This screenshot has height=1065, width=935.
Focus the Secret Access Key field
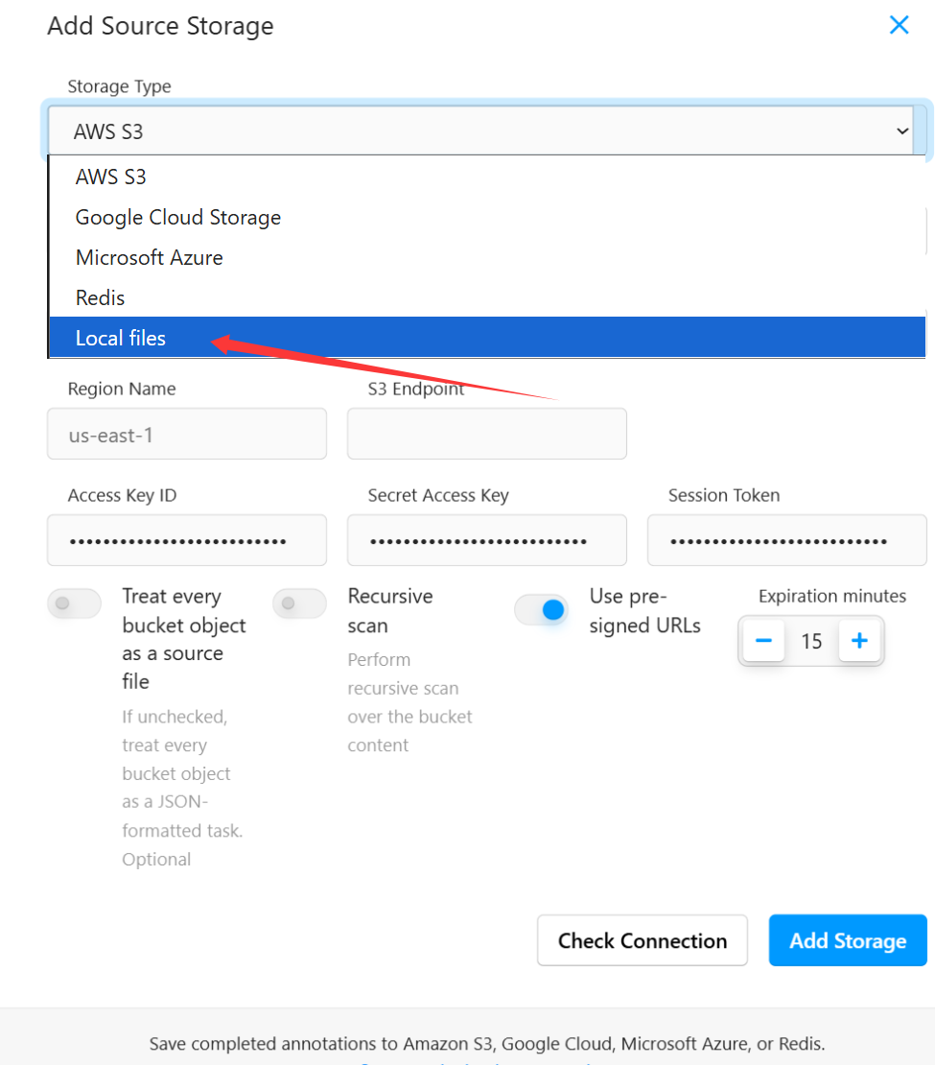click(x=487, y=540)
